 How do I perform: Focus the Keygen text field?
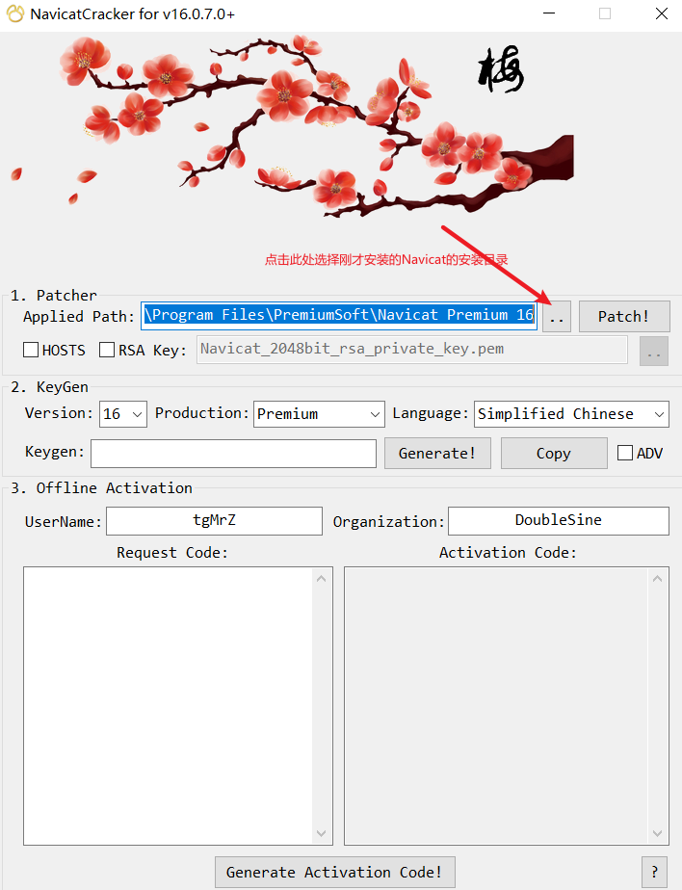[x=233, y=453]
